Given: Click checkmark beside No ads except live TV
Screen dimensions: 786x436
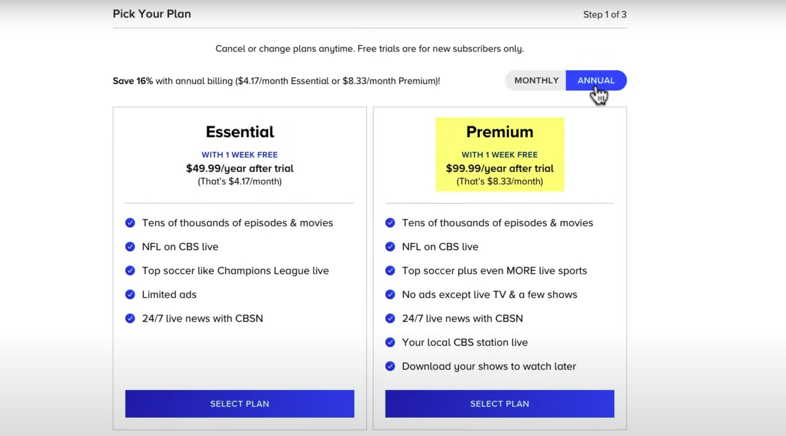Looking at the screenshot, I should (x=390, y=295).
